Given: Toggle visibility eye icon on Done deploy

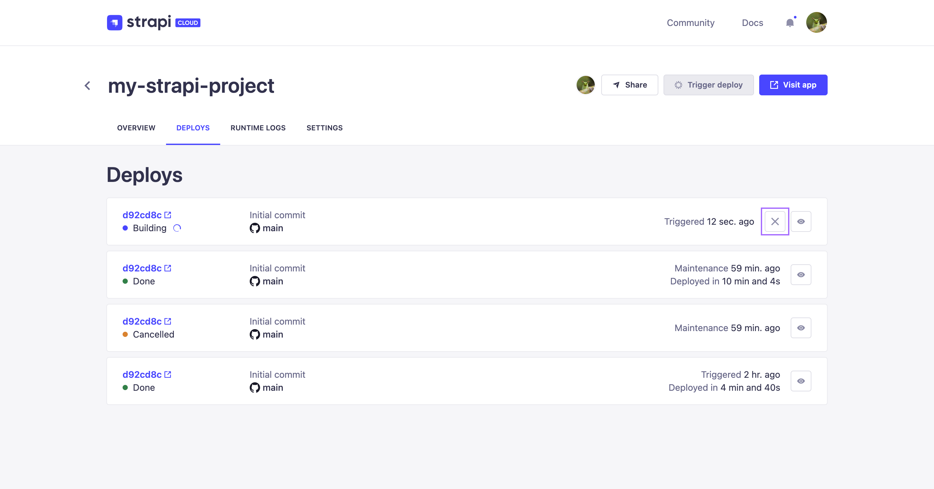Looking at the screenshot, I should tap(801, 274).
